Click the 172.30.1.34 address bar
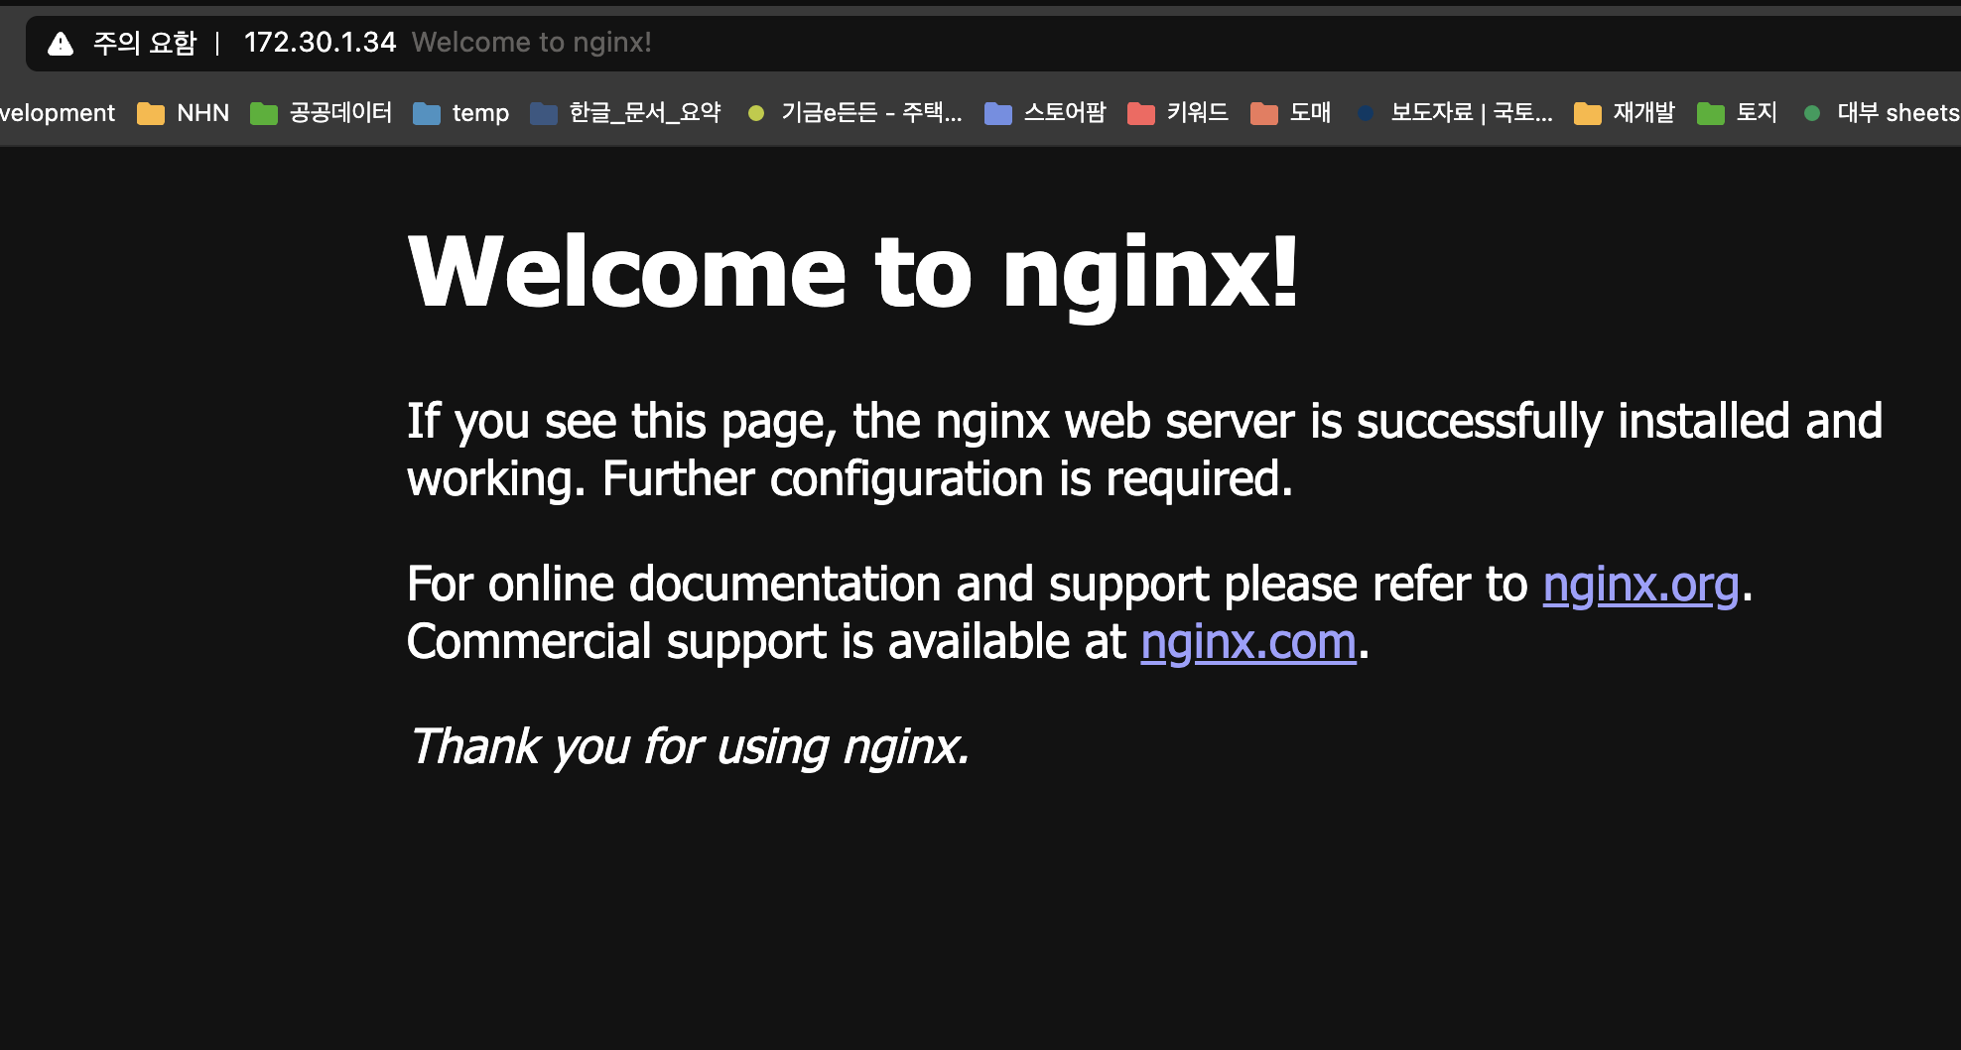Viewport: 1961px width, 1050px height. 992,43
